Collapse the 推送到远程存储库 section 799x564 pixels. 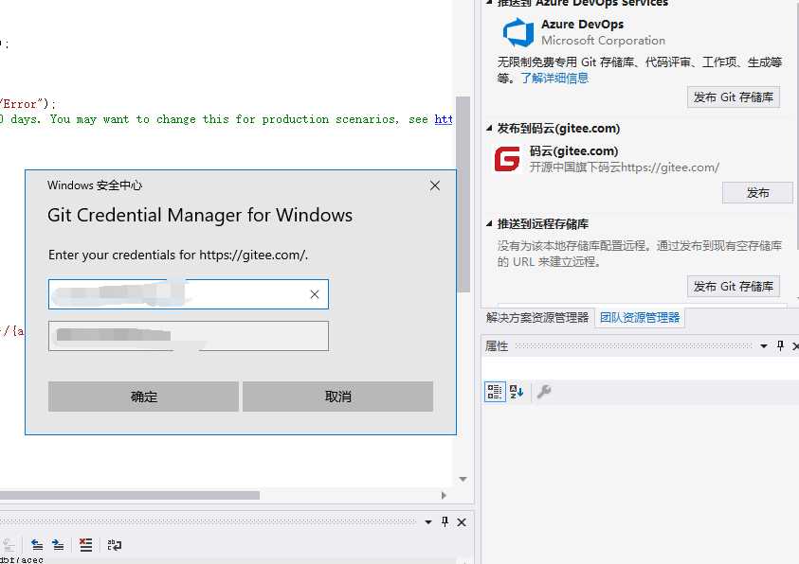pyautogui.click(x=489, y=223)
